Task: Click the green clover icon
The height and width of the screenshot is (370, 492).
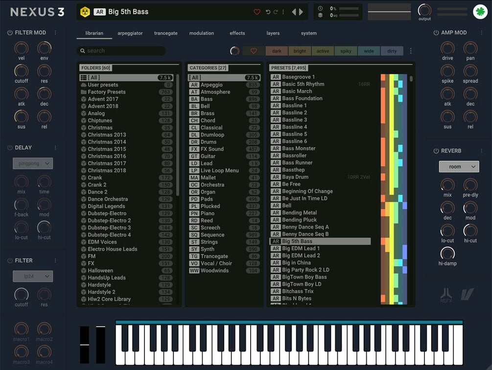Action: (x=480, y=12)
